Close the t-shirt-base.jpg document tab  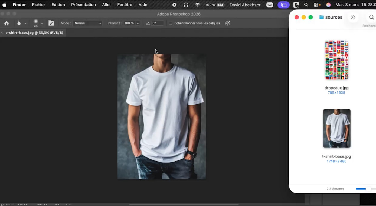pos(2,33)
